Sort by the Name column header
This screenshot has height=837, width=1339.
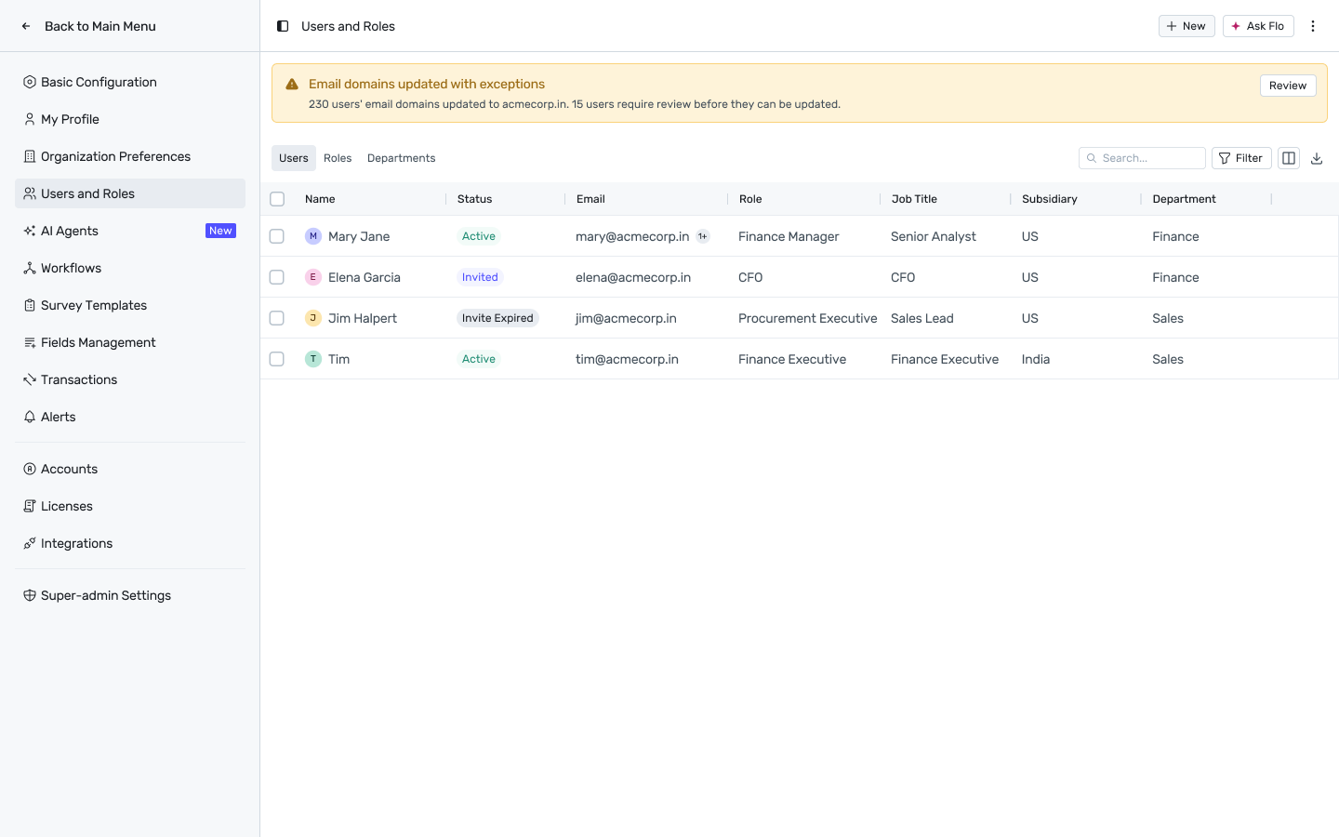320,199
